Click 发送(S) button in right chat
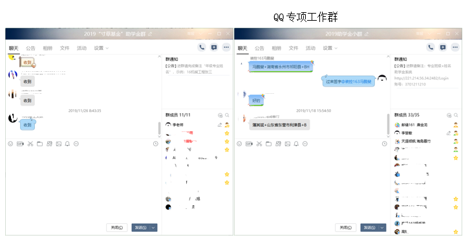Viewport: 470px width, 242px height. (369, 228)
